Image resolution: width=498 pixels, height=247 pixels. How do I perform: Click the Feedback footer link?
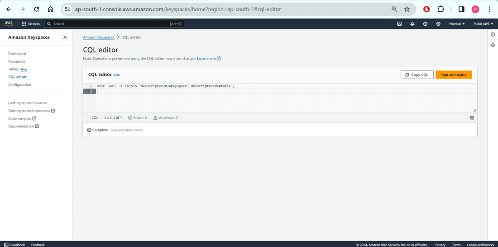(x=38, y=245)
